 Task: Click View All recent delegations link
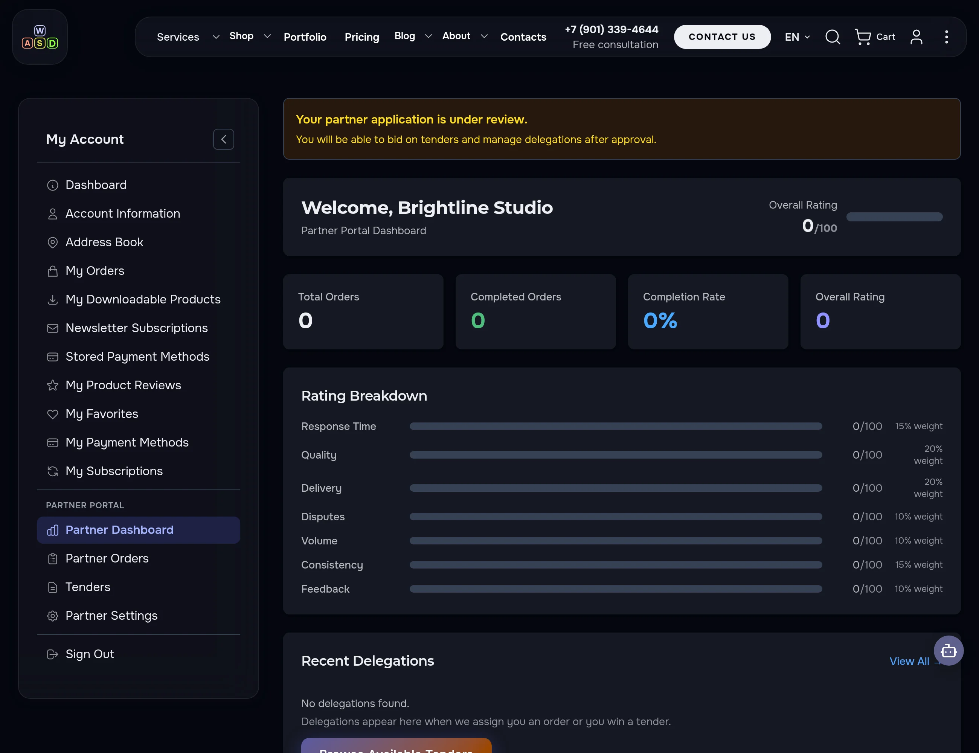(x=915, y=661)
